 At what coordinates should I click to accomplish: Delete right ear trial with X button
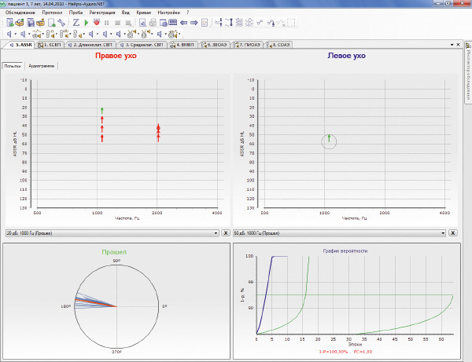(226, 233)
